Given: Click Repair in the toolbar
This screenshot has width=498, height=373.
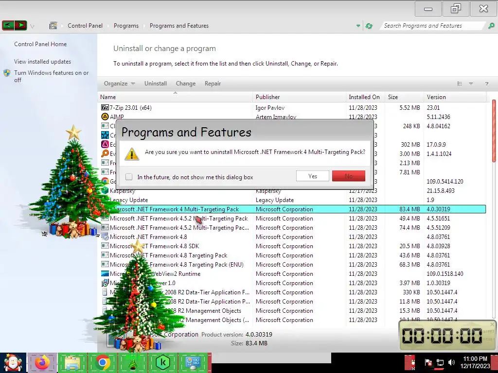Looking at the screenshot, I should click(x=213, y=84).
